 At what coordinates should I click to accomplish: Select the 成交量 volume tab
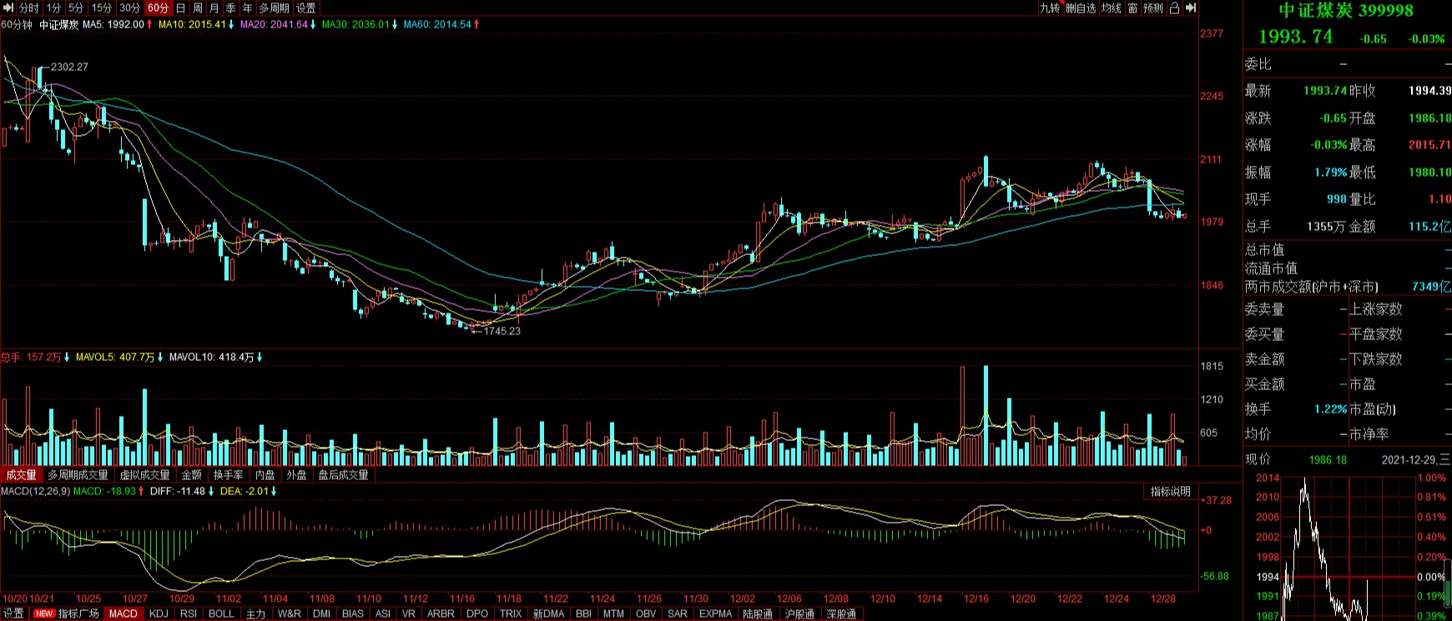[x=22, y=475]
